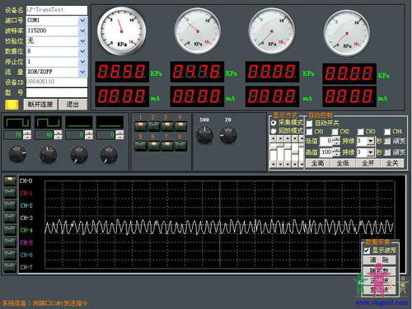Open the 停止位 dropdown showing 1
The height and width of the screenshot is (309, 412).
pyautogui.click(x=82, y=62)
